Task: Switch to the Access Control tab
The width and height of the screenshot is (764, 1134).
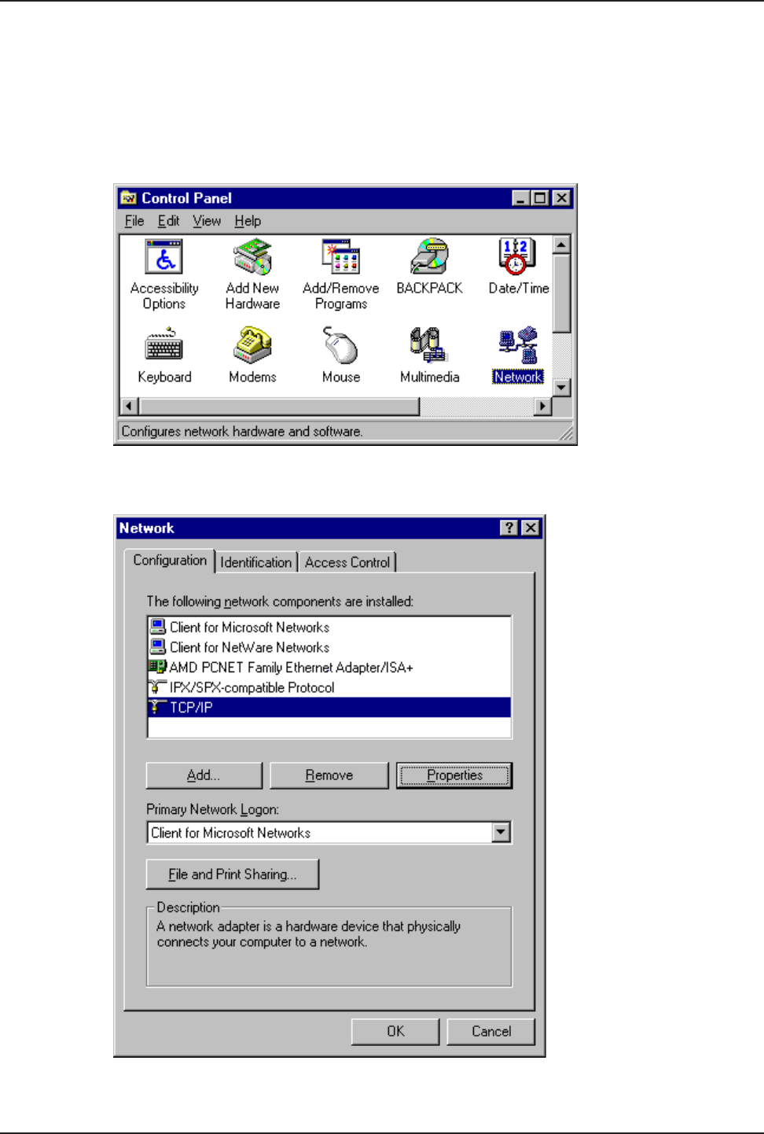Action: click(x=347, y=562)
